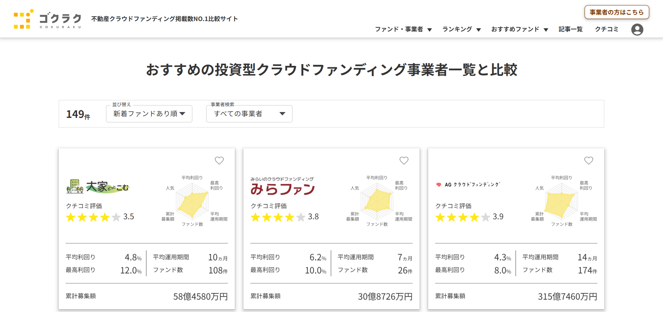
Task: Go to 記事一覧 page
Action: (x=570, y=29)
